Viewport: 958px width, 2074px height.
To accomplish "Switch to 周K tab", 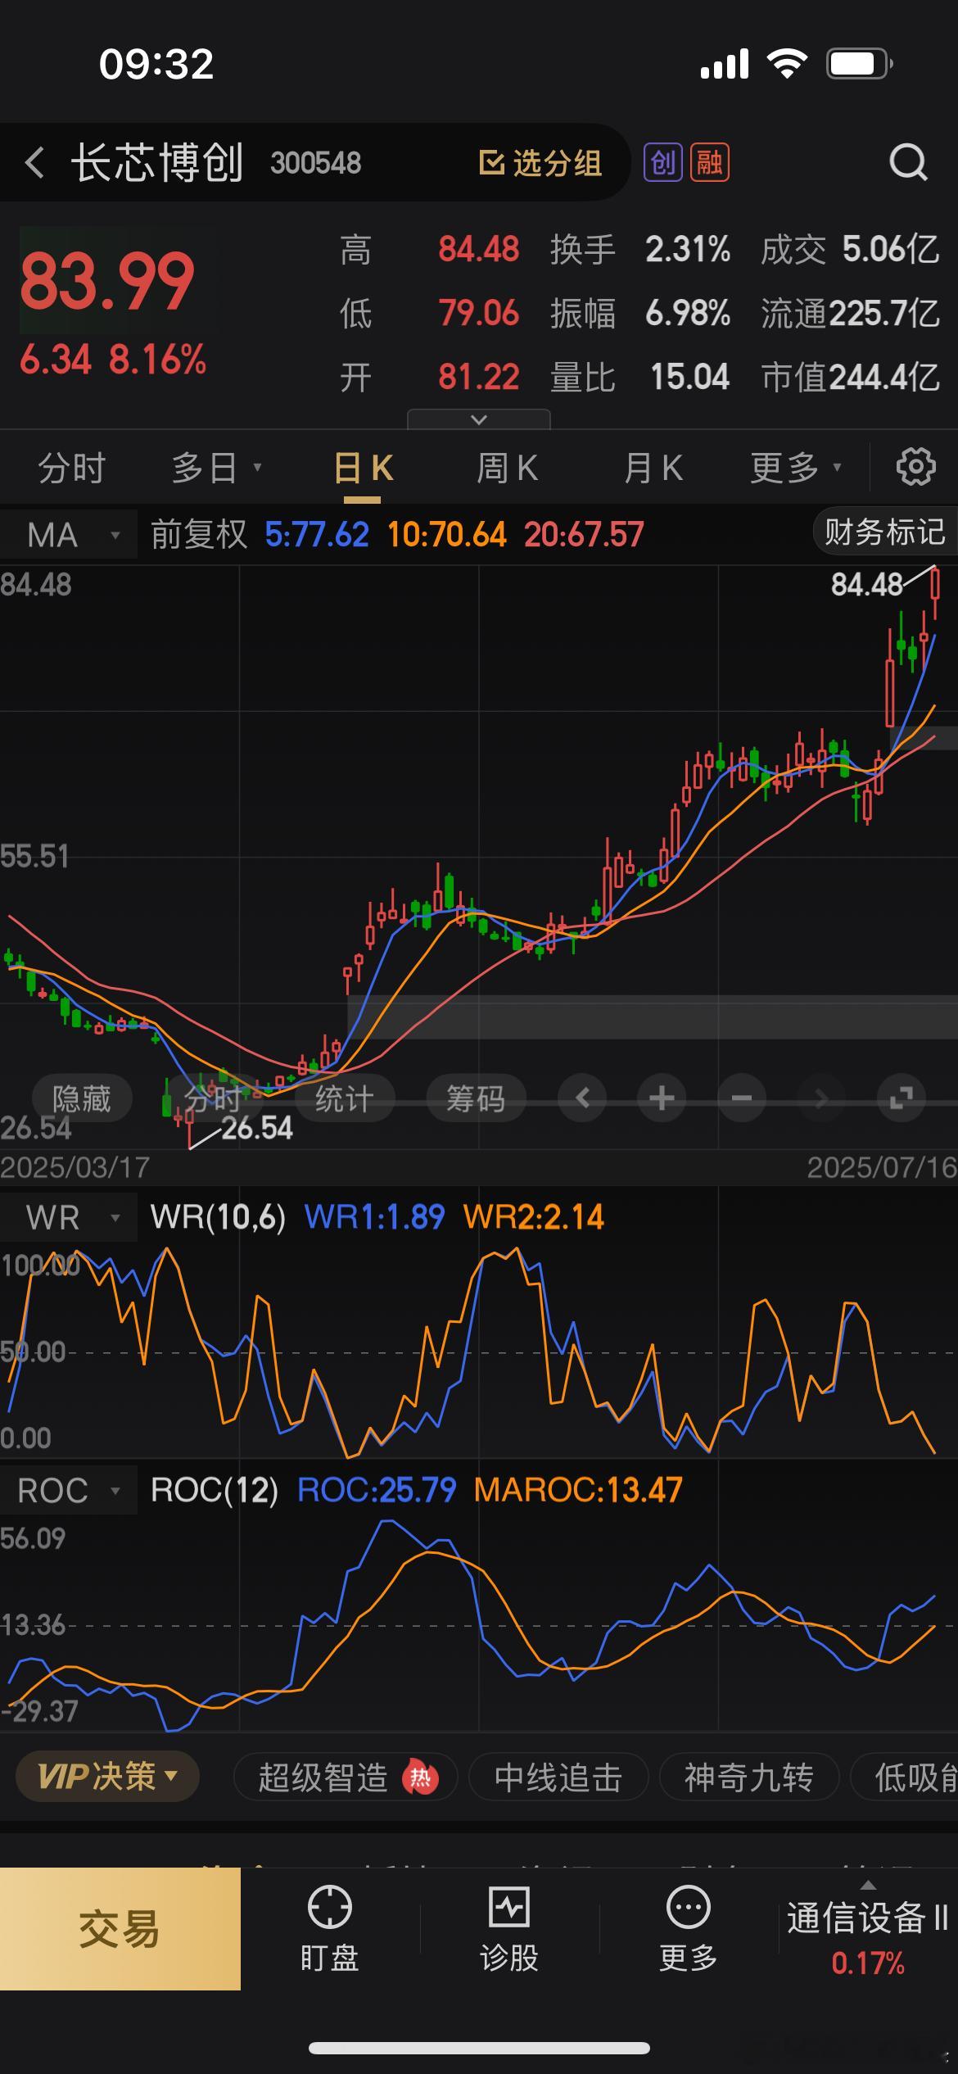I will [x=507, y=468].
